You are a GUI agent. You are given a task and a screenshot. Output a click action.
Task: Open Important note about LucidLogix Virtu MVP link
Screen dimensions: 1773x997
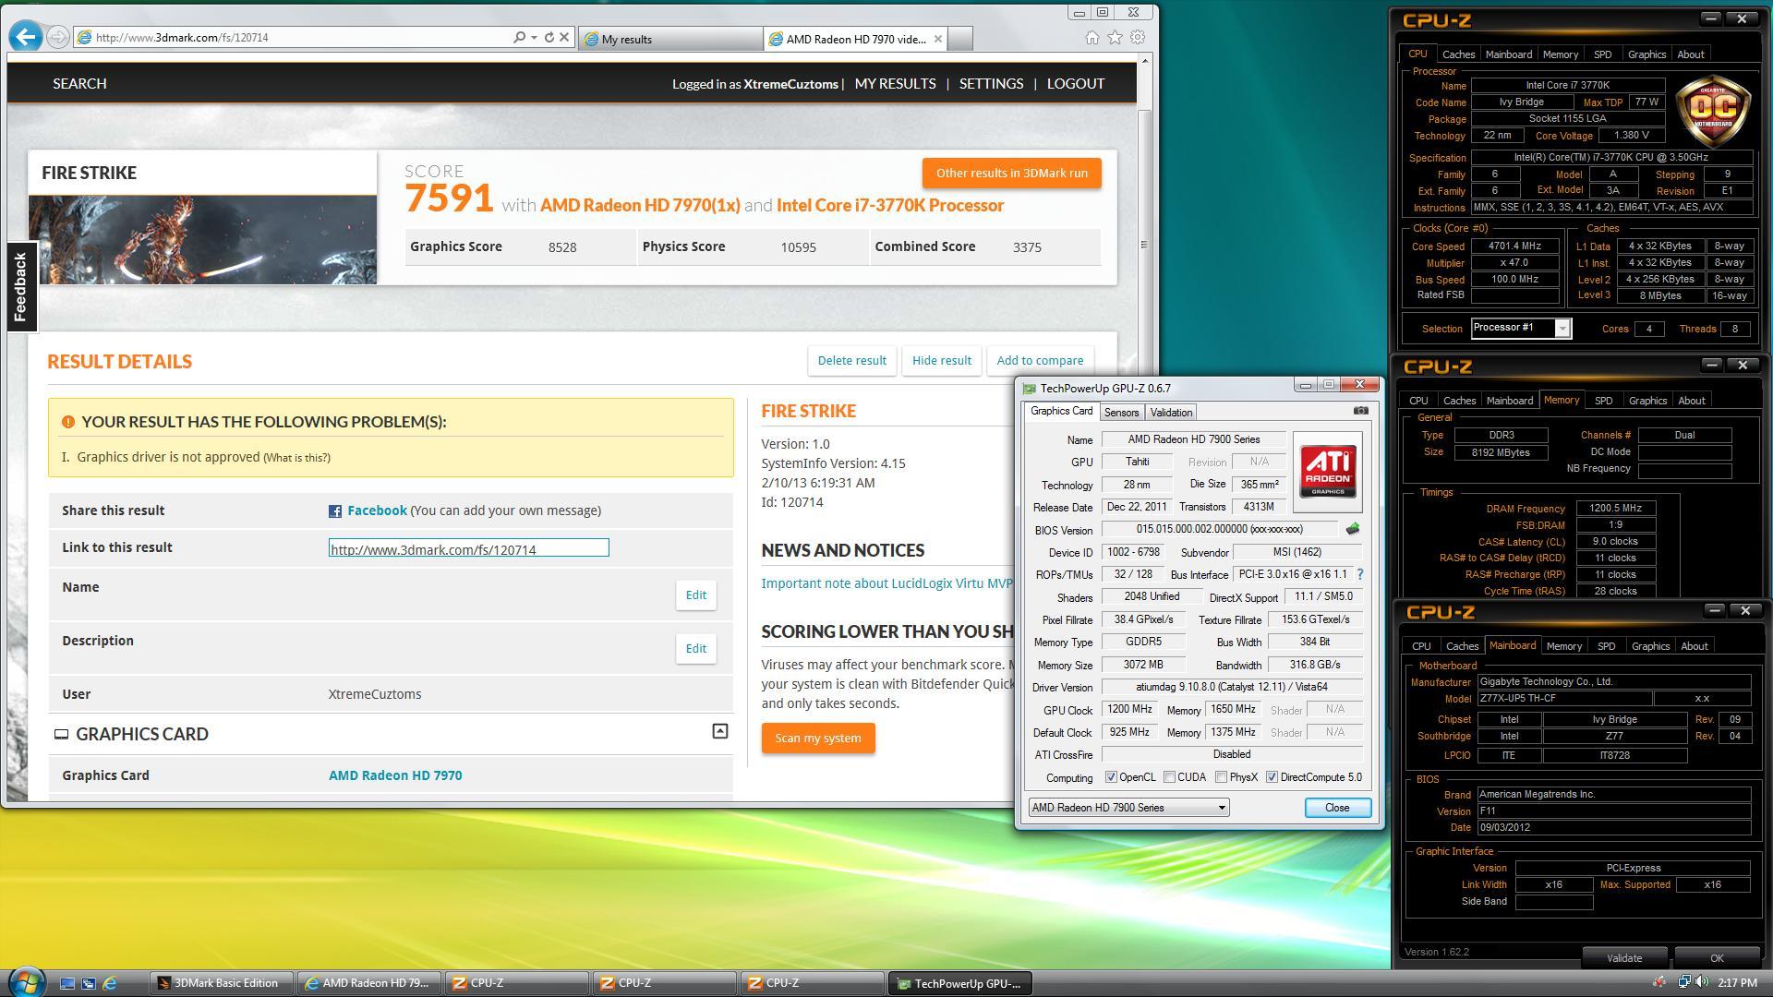[886, 583]
